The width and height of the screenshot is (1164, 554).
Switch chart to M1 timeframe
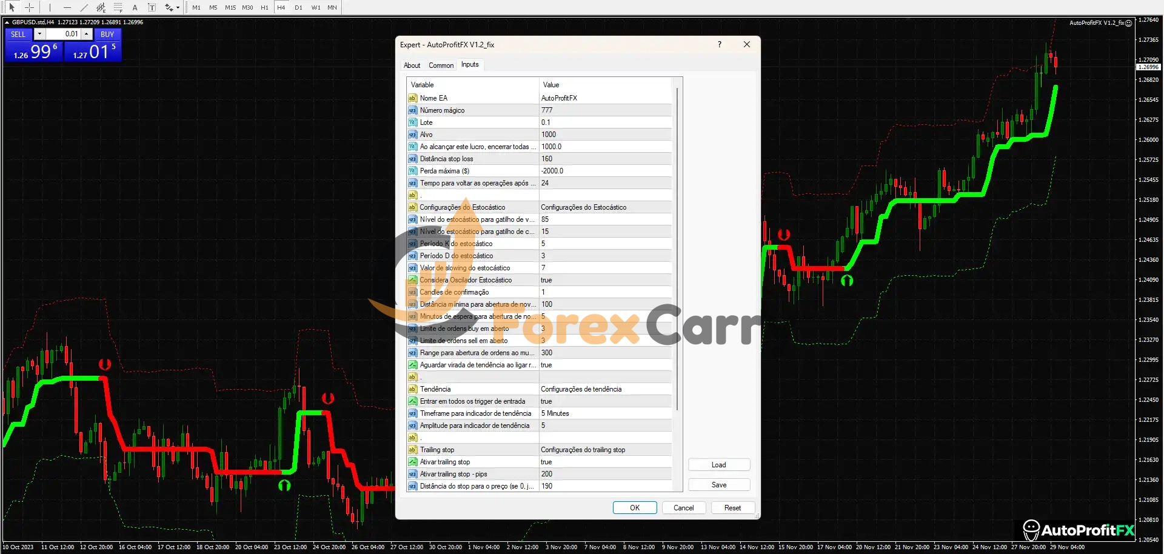(x=196, y=7)
